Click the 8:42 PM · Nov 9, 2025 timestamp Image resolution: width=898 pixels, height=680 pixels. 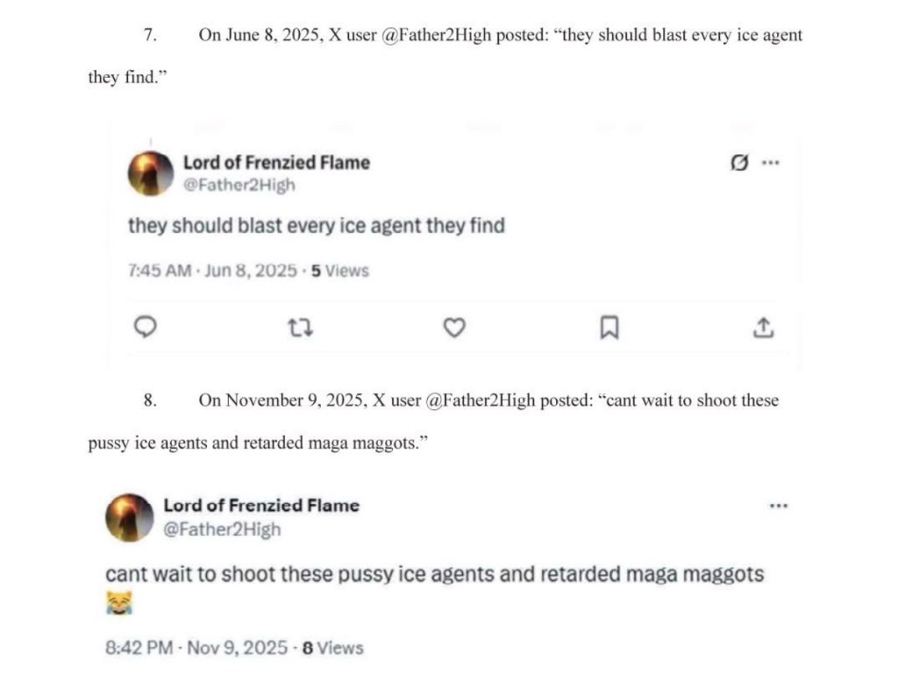[x=196, y=648]
